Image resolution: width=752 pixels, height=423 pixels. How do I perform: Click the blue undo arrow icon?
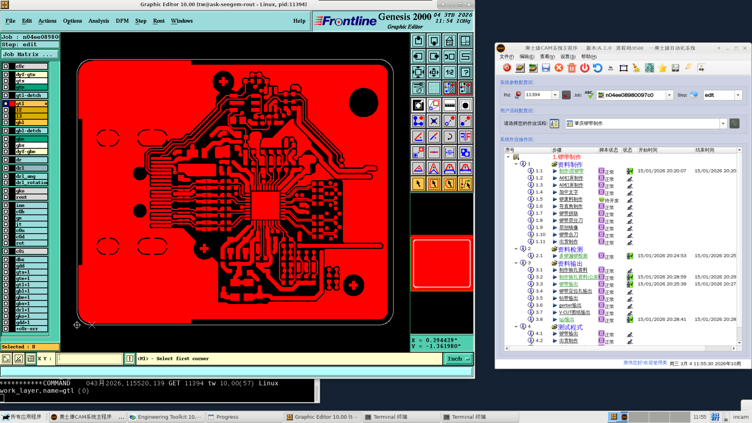point(597,68)
